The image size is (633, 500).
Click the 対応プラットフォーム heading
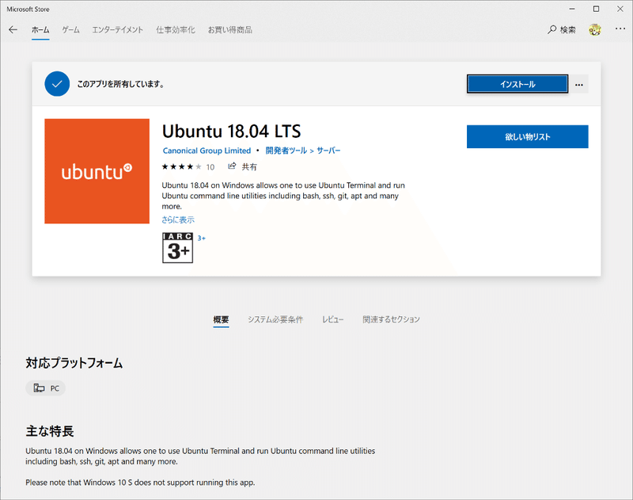click(74, 363)
